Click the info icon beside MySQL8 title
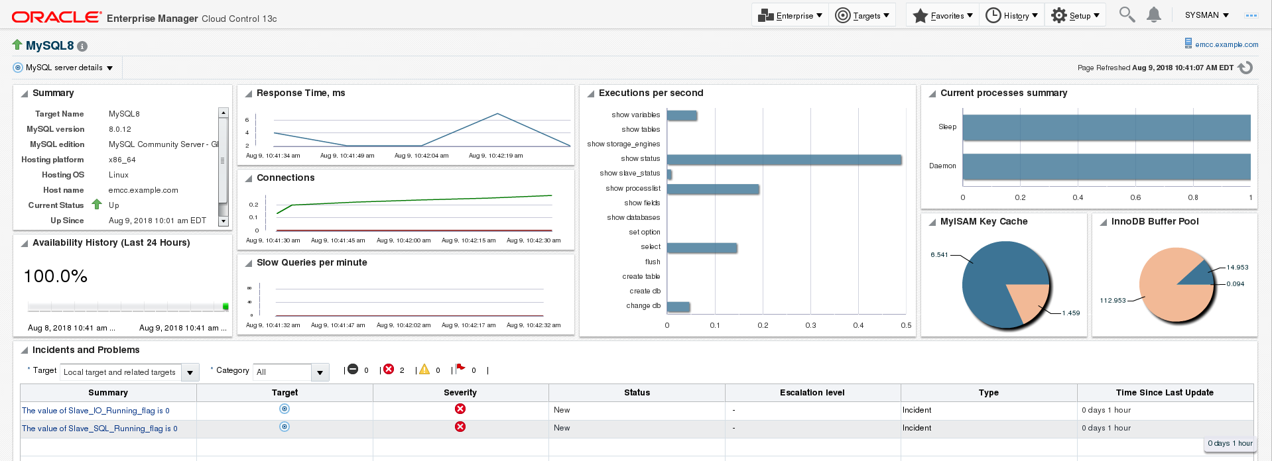1272x461 pixels. tap(82, 46)
